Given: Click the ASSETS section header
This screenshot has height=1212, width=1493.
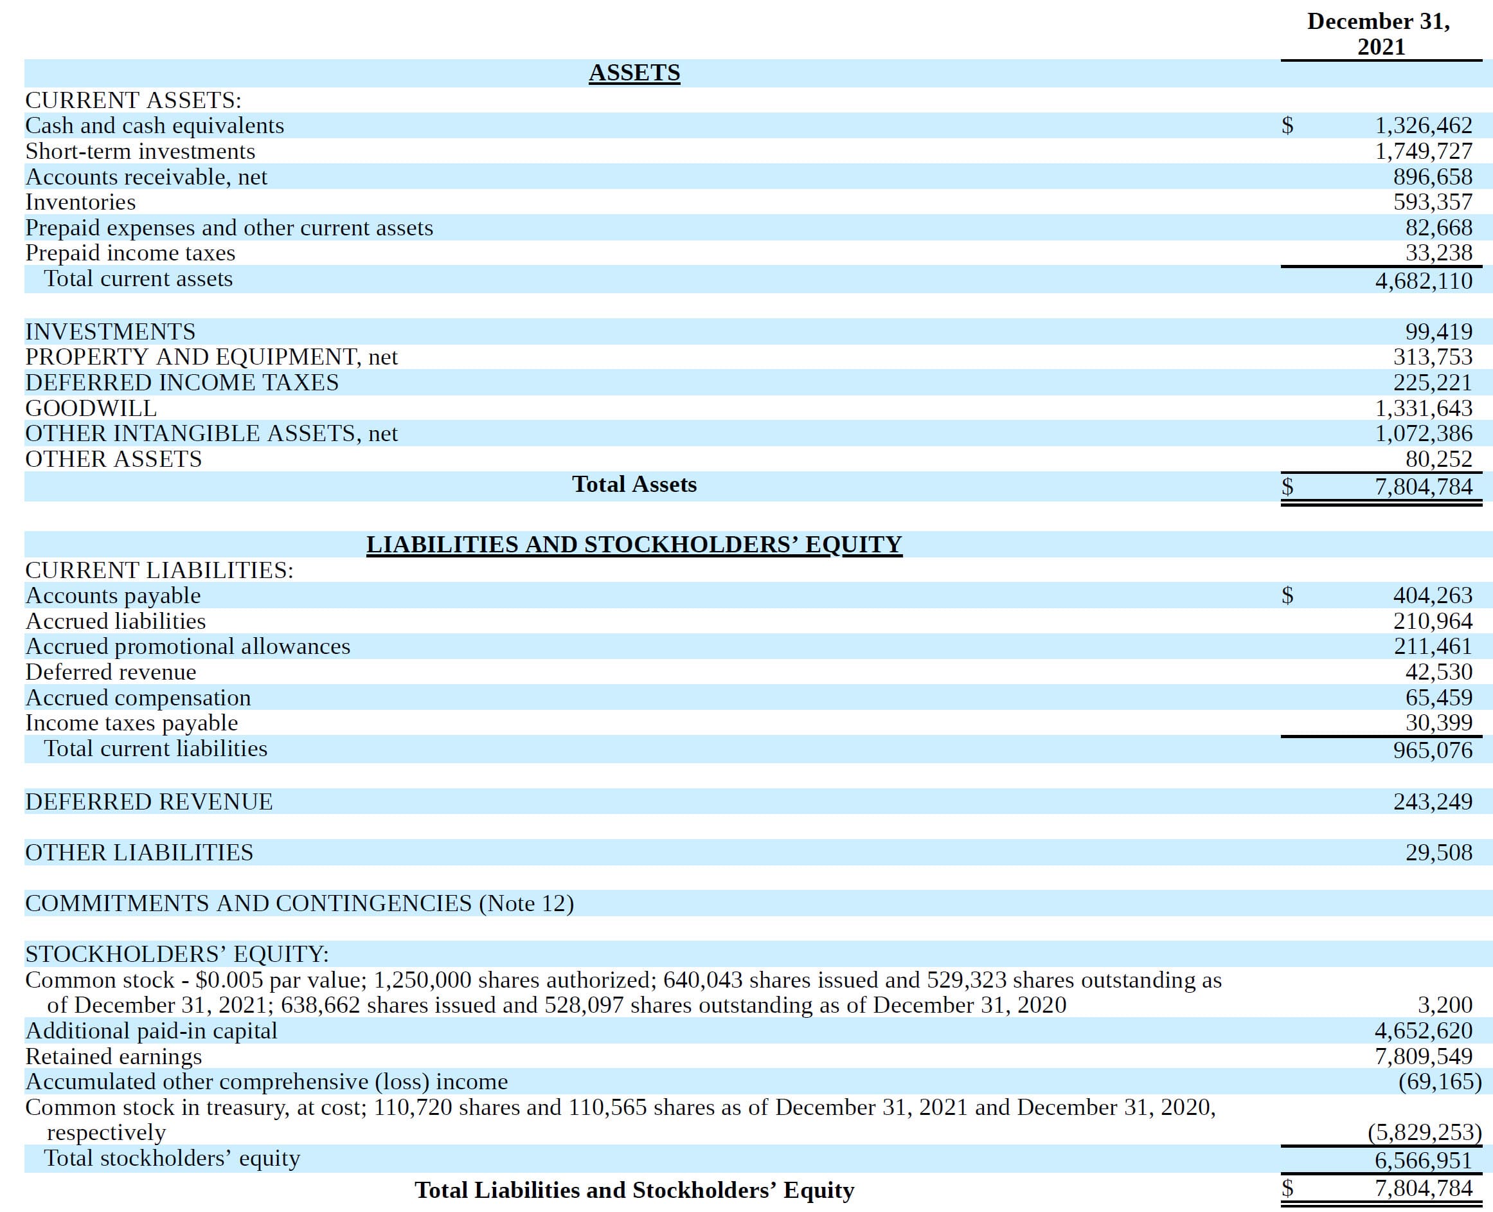Looking at the screenshot, I should [635, 73].
